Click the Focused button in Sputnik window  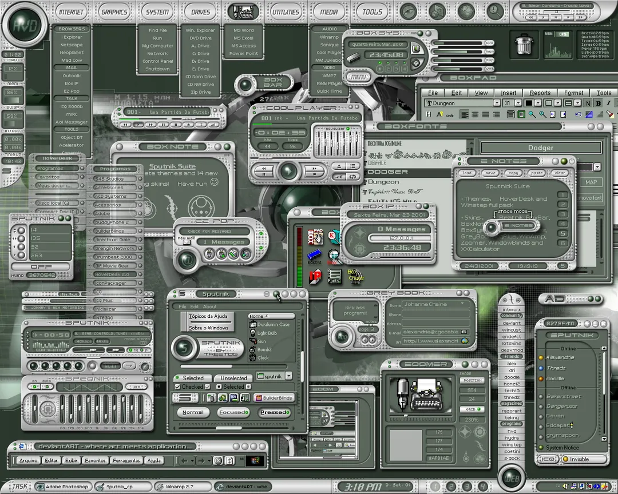pos(233,412)
